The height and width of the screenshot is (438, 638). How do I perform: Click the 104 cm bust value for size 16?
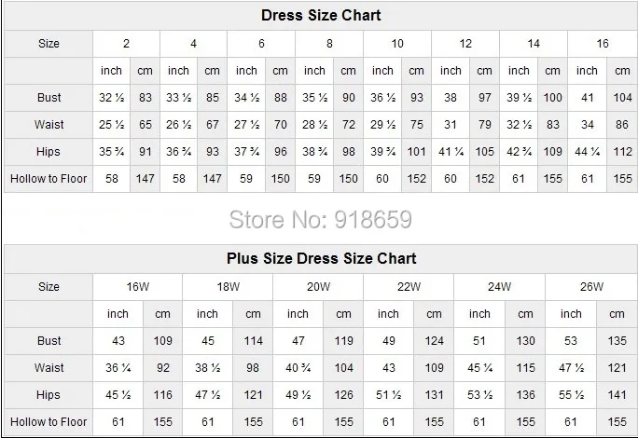pos(621,97)
